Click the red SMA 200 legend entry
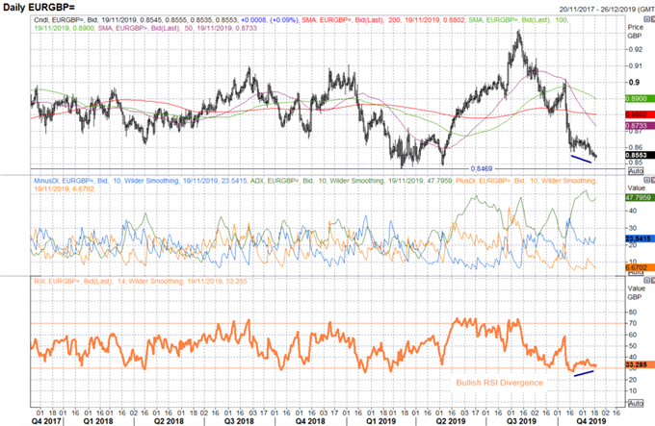Image resolution: width=655 pixels, height=426 pixels. click(x=383, y=20)
